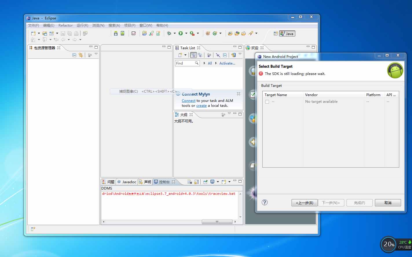
Task: Toggle Link with Editor in package explorer
Action: (81, 55)
